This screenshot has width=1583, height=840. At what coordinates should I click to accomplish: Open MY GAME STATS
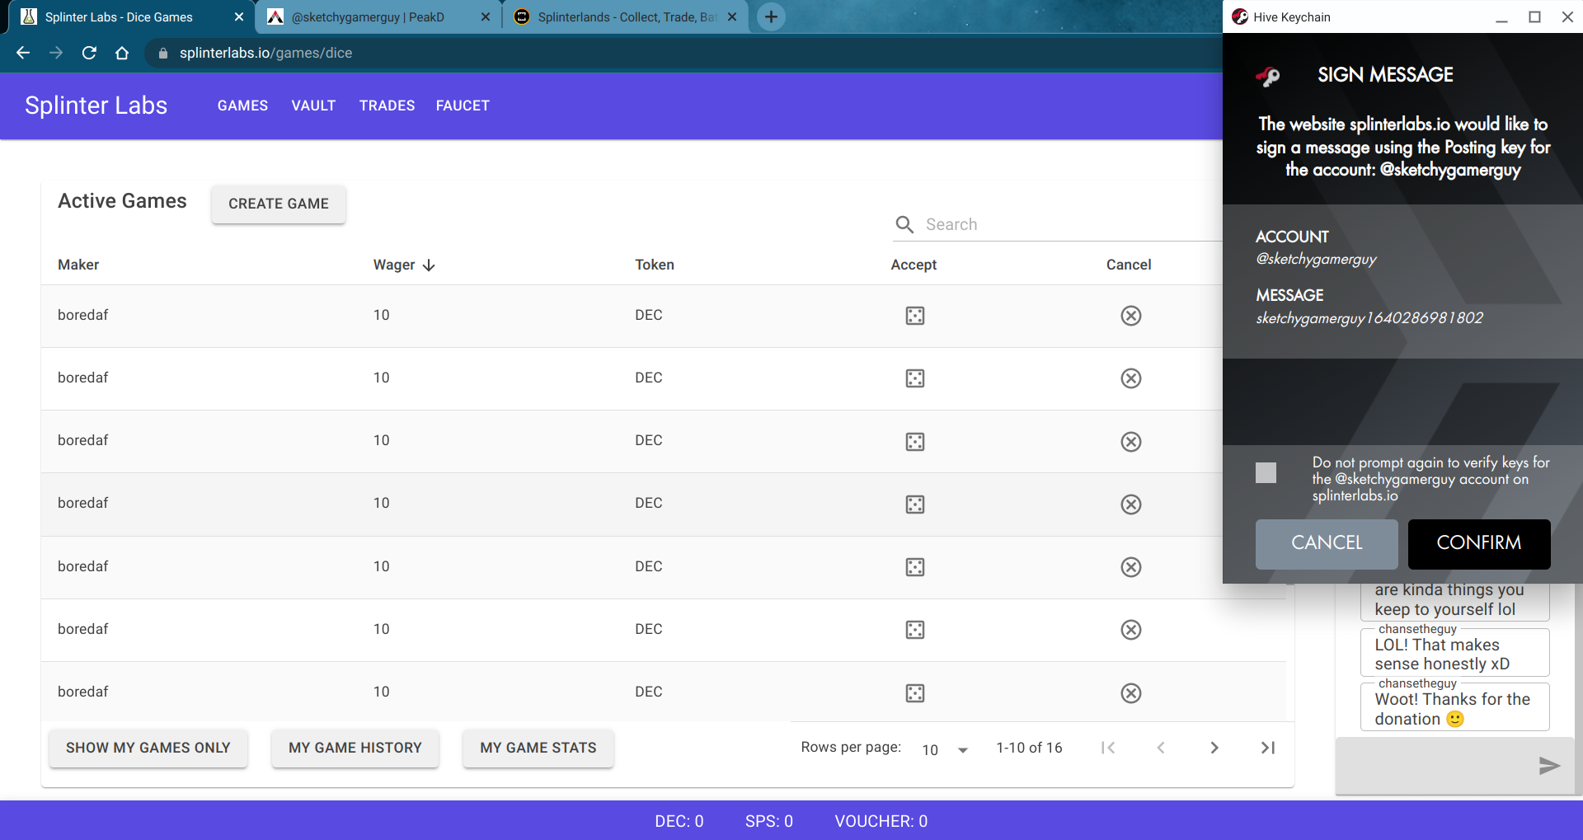[x=538, y=748]
